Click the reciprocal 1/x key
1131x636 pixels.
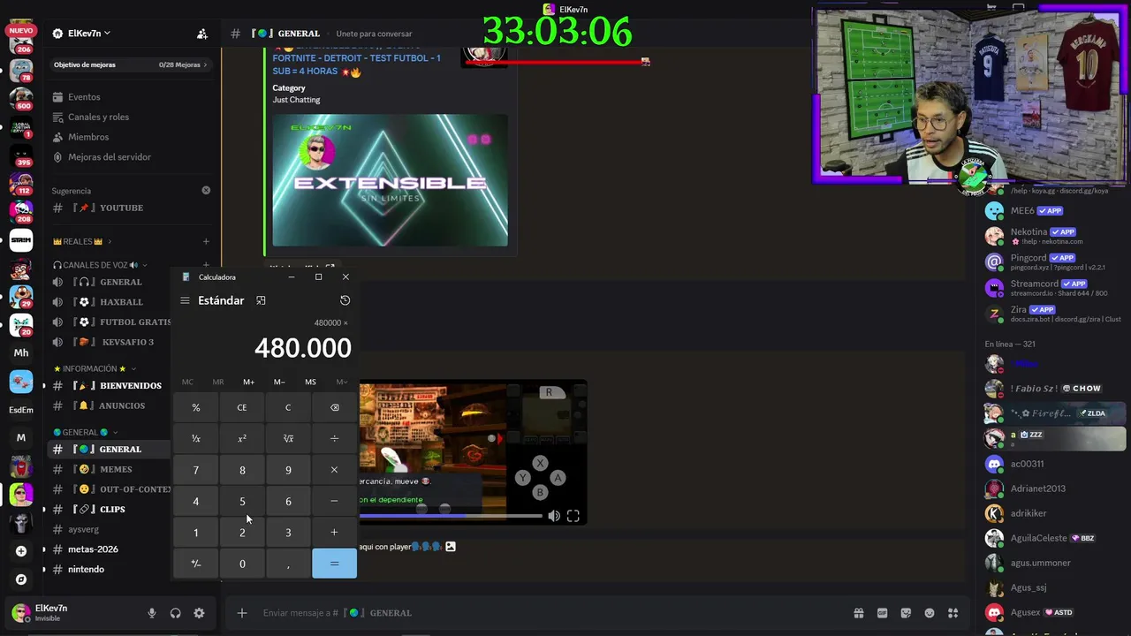point(196,438)
